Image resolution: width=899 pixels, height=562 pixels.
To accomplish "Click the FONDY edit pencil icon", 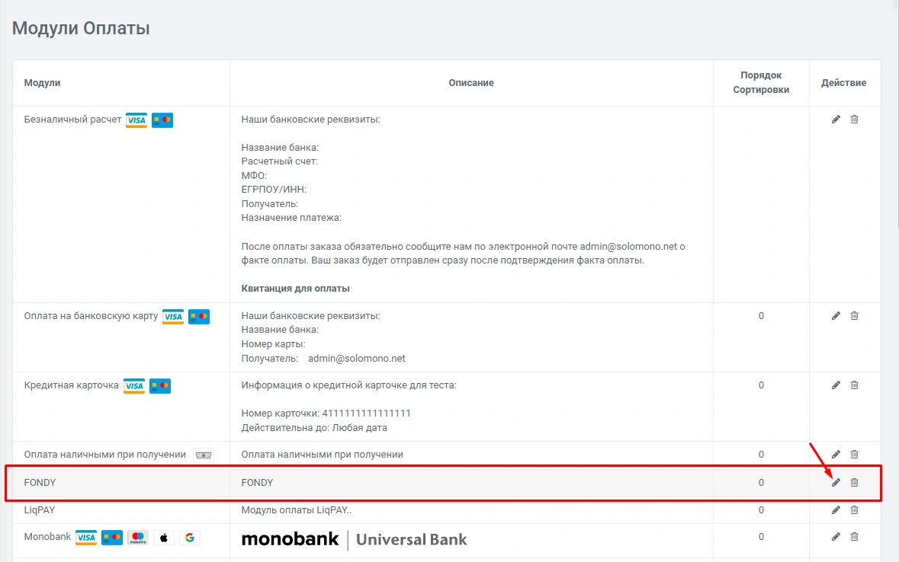I will pyautogui.click(x=836, y=482).
